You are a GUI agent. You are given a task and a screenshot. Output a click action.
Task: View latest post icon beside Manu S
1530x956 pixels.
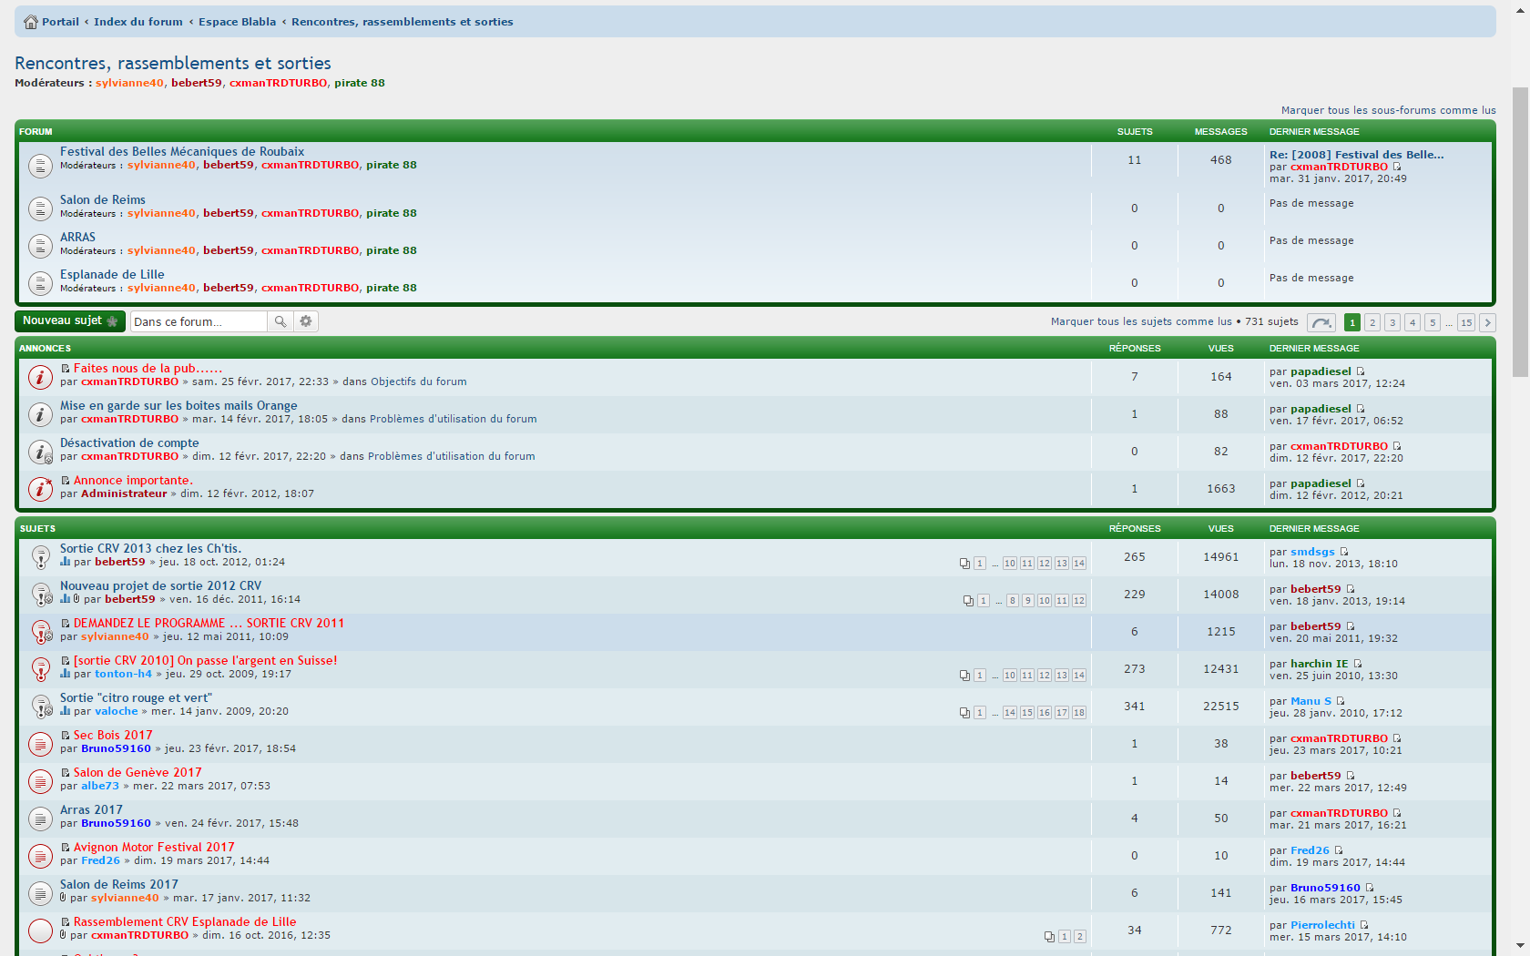tap(1340, 701)
